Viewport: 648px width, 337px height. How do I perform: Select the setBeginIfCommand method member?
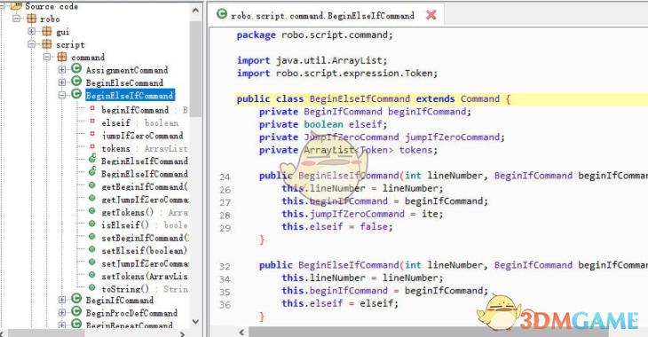(145, 238)
